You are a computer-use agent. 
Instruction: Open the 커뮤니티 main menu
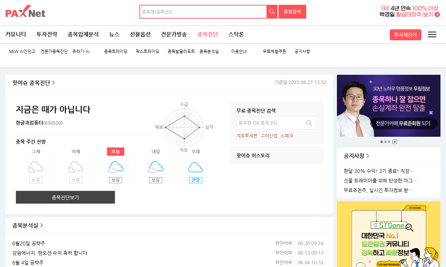tap(16, 34)
